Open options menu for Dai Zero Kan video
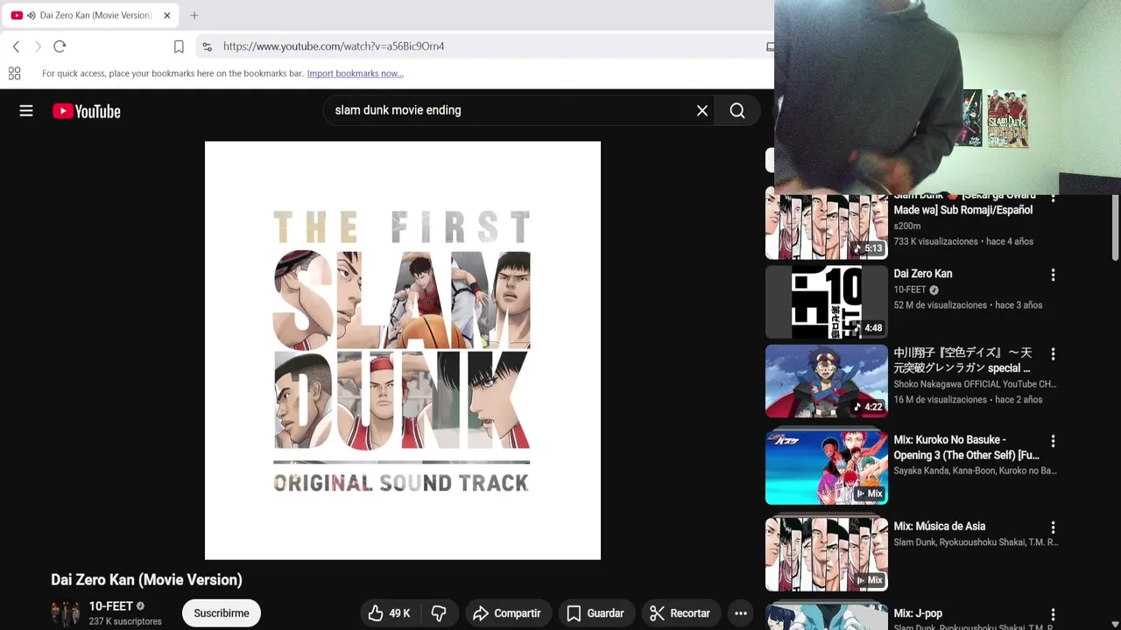The width and height of the screenshot is (1121, 630). (1053, 275)
